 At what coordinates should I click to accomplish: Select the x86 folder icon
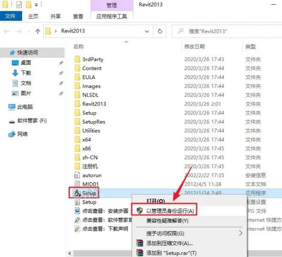pos(78,148)
